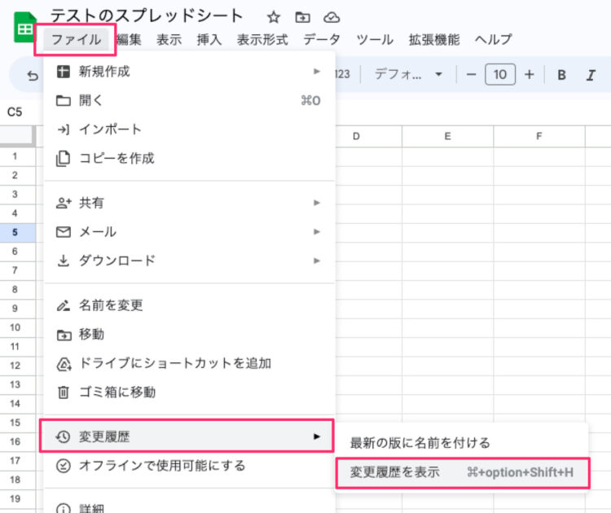Expand the 共有 submenu arrow
The width and height of the screenshot is (611, 513).
[317, 203]
